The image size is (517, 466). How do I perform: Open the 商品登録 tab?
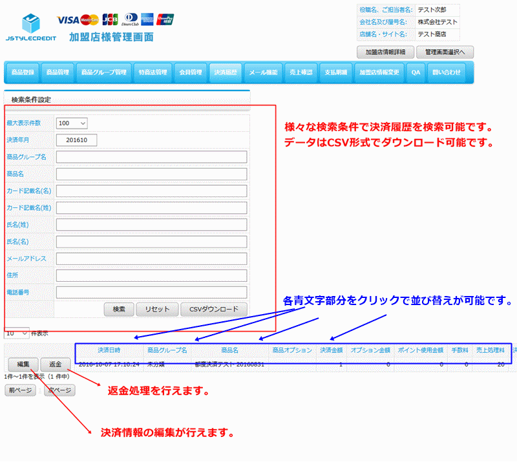coord(23,72)
